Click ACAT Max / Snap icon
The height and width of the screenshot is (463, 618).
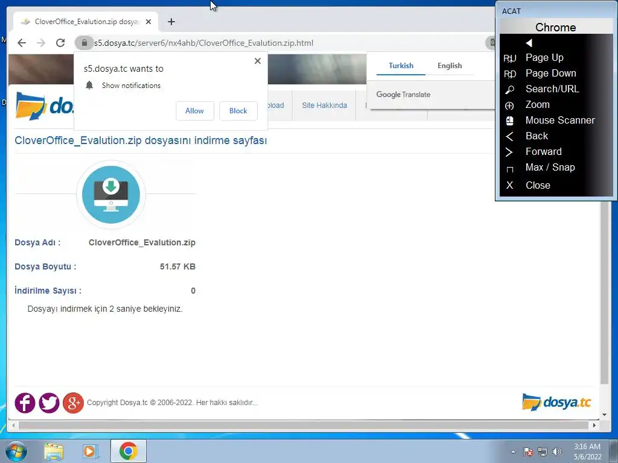(x=509, y=169)
